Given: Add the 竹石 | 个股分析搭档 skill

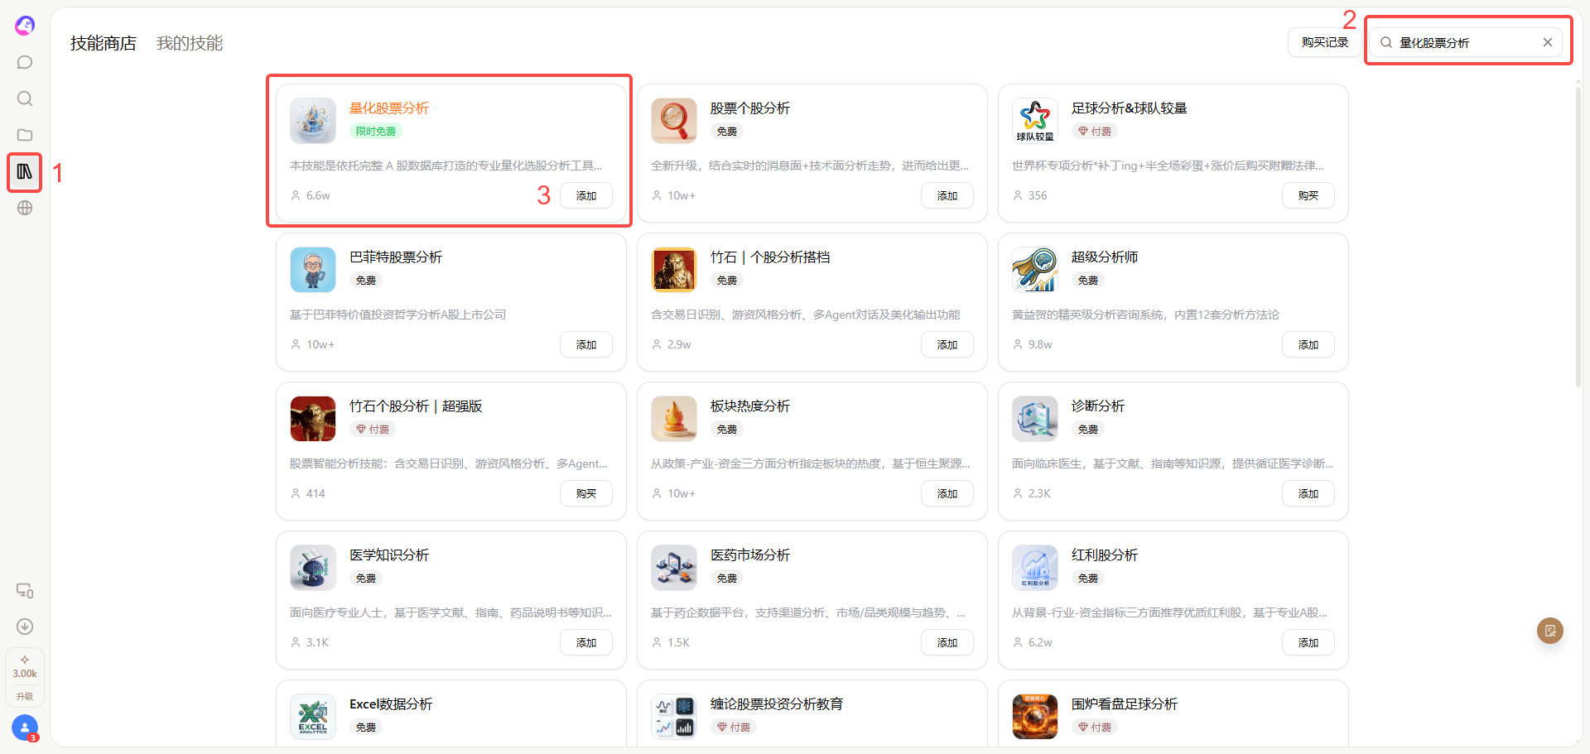Looking at the screenshot, I should 947,344.
